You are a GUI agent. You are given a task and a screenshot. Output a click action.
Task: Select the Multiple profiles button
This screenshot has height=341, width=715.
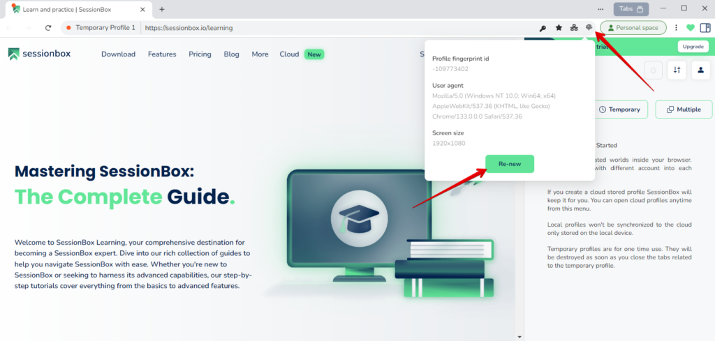point(684,109)
